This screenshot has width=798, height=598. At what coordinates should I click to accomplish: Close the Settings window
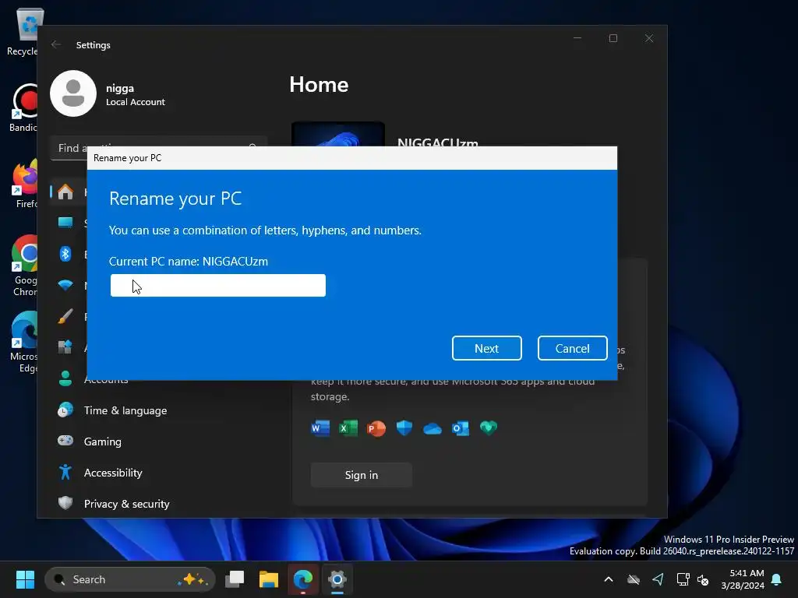coord(649,38)
